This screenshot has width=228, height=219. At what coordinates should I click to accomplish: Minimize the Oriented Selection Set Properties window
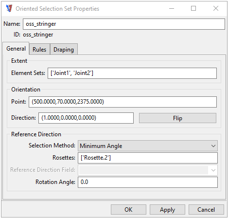tap(172, 8)
